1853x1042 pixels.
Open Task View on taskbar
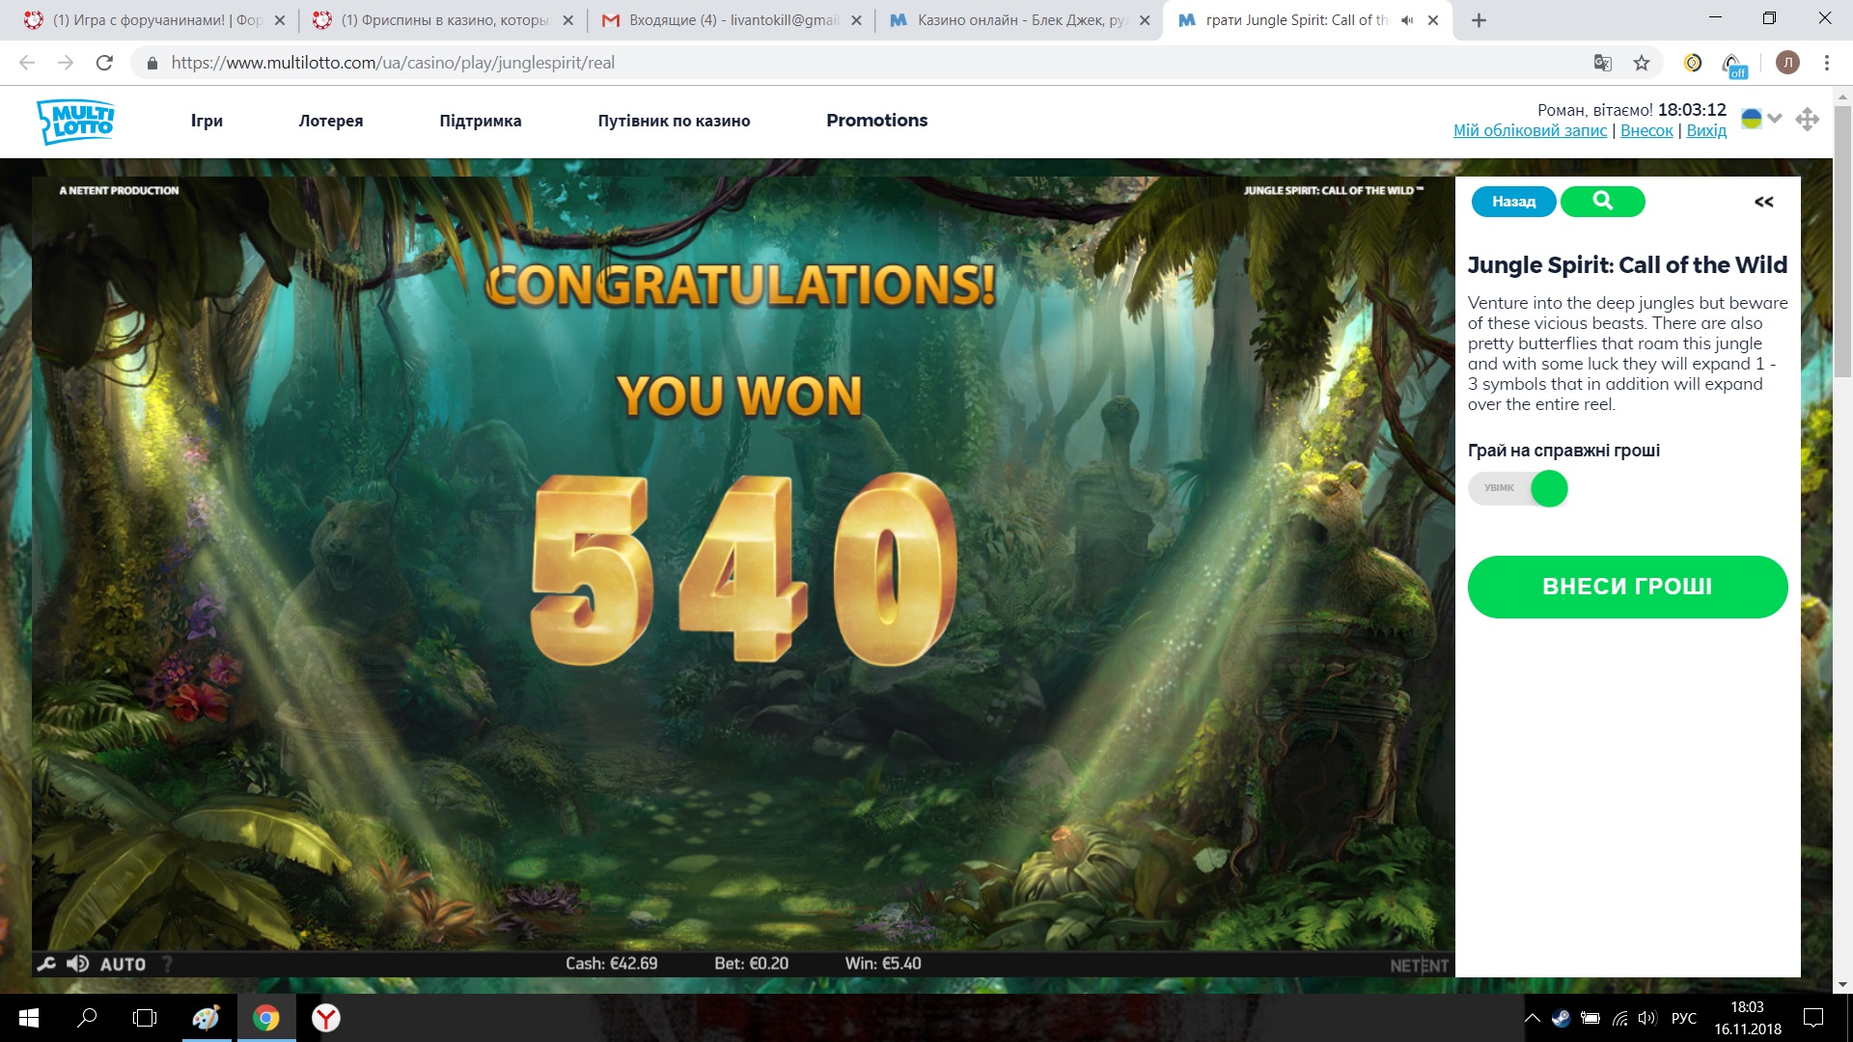[145, 1018]
